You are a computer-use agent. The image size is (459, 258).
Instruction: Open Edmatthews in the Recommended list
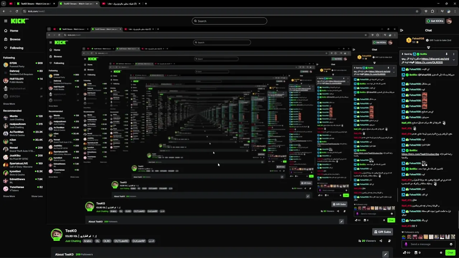tap(23, 181)
